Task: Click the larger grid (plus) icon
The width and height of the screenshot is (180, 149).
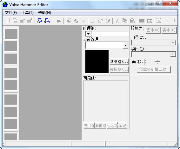Action: click(x=30, y=21)
